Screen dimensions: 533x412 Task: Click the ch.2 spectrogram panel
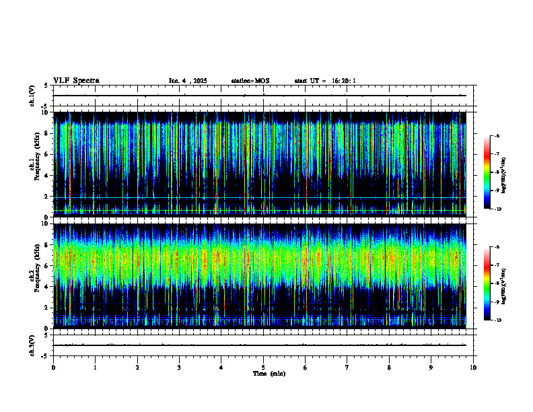[260, 276]
